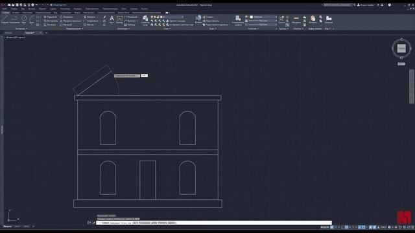Click Отразить зеркально (Mirror) tool
Image resolution: width=415 pixels, height=233 pixels.
[71, 21]
